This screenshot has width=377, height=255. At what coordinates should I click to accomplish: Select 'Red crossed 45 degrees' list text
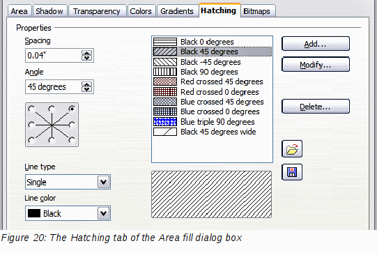(222, 82)
